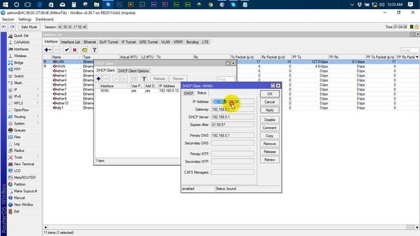Image resolution: width=420 pixels, height=236 pixels.
Task: Open PPP in sidebar
Action: [17, 69]
